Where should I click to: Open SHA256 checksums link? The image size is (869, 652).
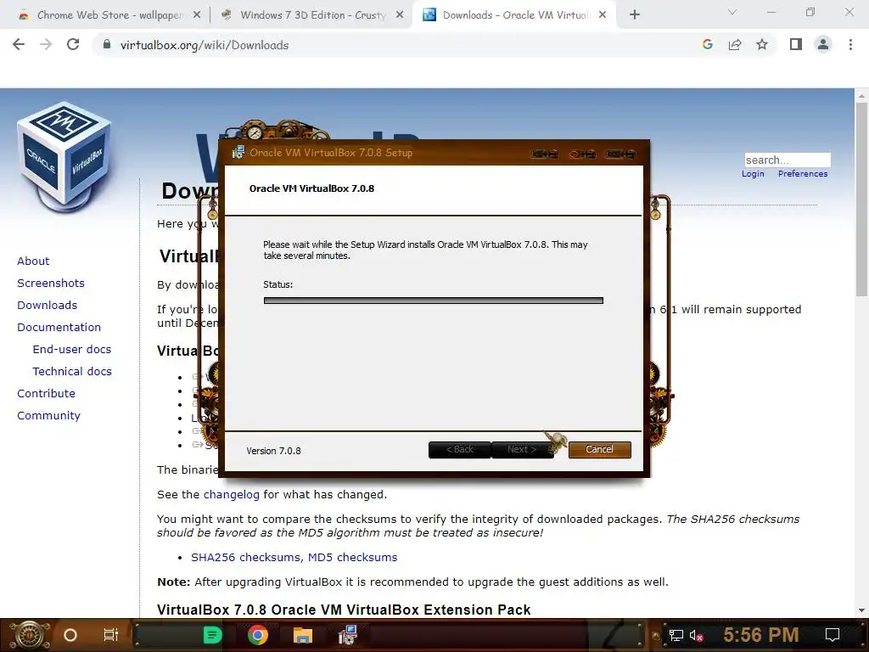[x=245, y=557]
